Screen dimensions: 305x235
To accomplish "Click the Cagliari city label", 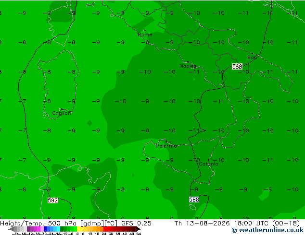I will [62, 113].
